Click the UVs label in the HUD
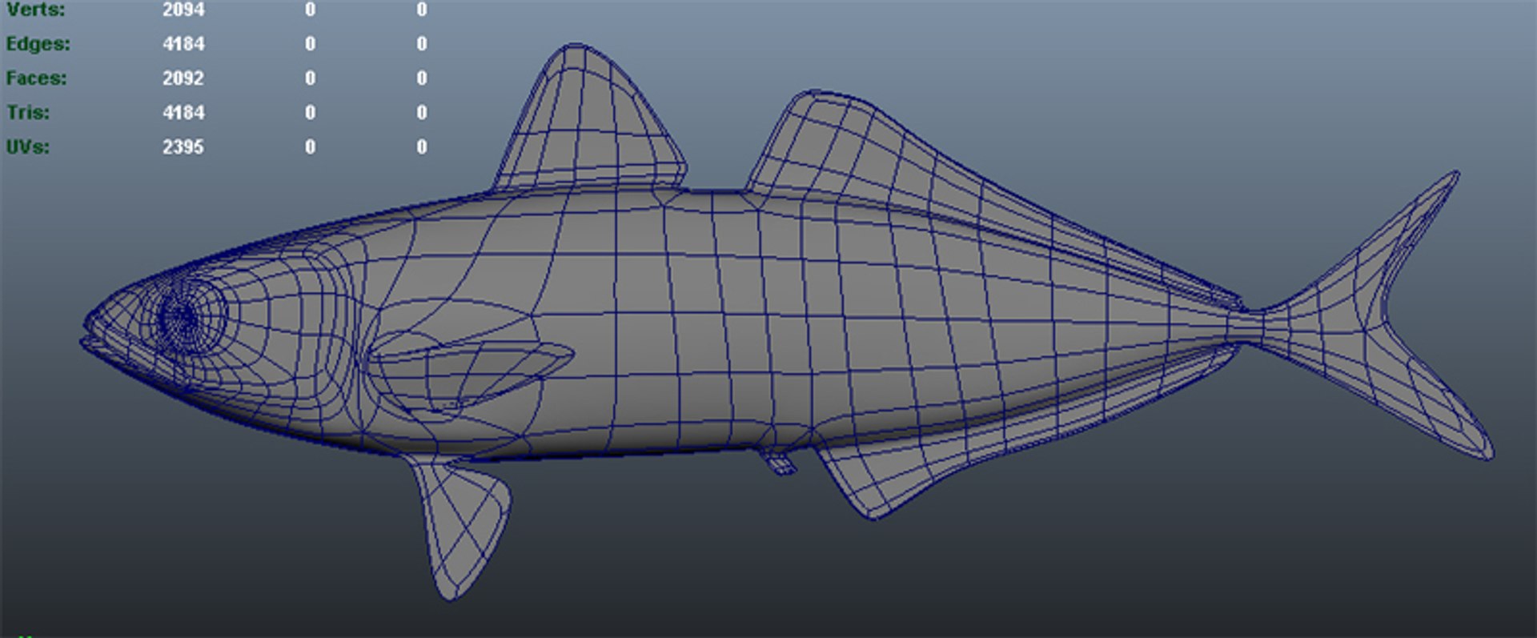 (28, 147)
